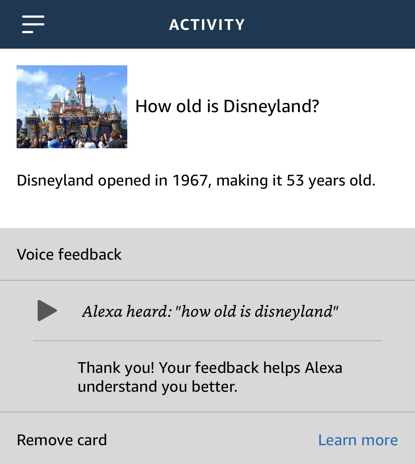Screen dimensions: 415x464
Task: Select the Voice feedback section header
Action: coord(69,254)
